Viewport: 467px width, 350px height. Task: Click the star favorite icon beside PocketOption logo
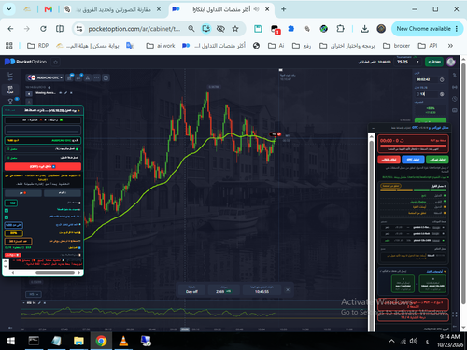(56, 62)
